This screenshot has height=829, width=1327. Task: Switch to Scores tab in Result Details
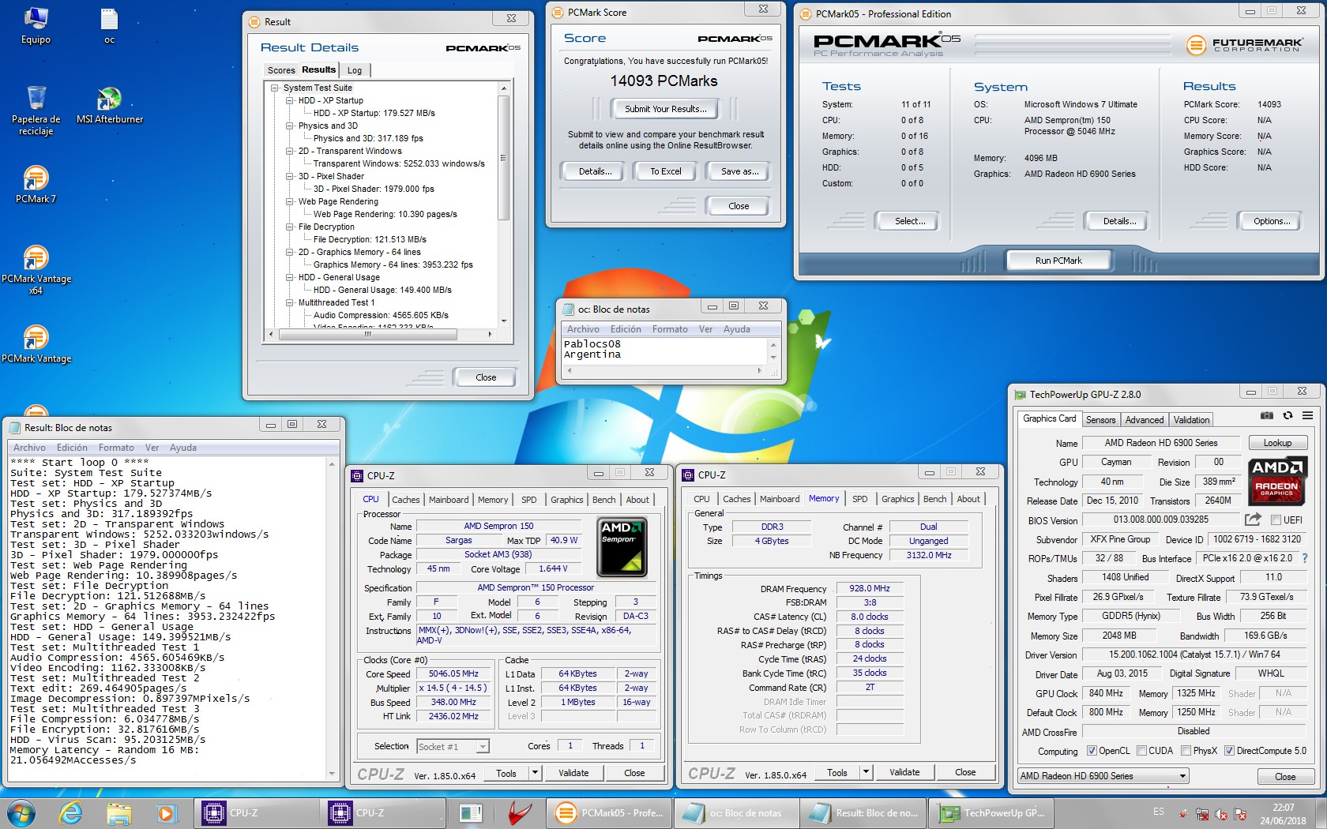[280, 70]
